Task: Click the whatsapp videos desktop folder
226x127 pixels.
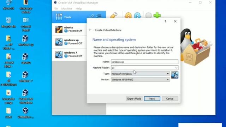Action: pyautogui.click(x=26, y=7)
